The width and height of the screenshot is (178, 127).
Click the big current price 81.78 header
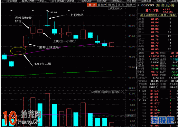tap(152, 10)
